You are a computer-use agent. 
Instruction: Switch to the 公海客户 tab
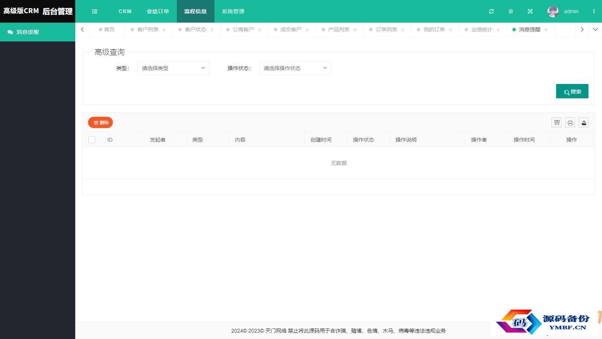pyautogui.click(x=243, y=29)
